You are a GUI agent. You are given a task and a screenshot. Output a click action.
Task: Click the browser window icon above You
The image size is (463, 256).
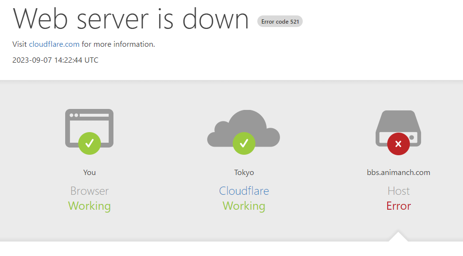(89, 132)
